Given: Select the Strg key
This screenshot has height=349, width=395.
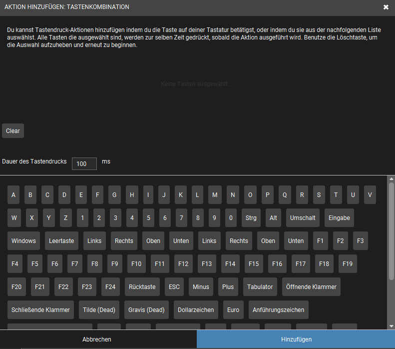Looking at the screenshot, I should 251,218.
